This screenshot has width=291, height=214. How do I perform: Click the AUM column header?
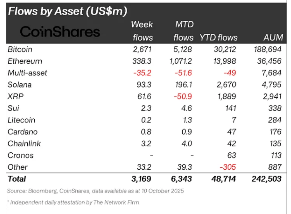click(273, 37)
